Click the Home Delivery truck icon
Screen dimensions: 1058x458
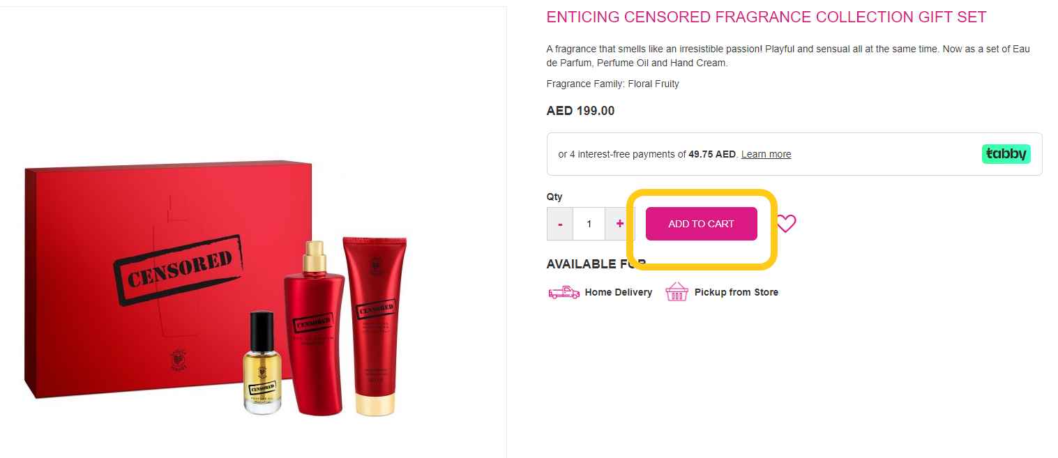[564, 292]
